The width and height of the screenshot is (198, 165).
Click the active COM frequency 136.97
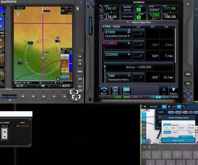[x=111, y=8]
